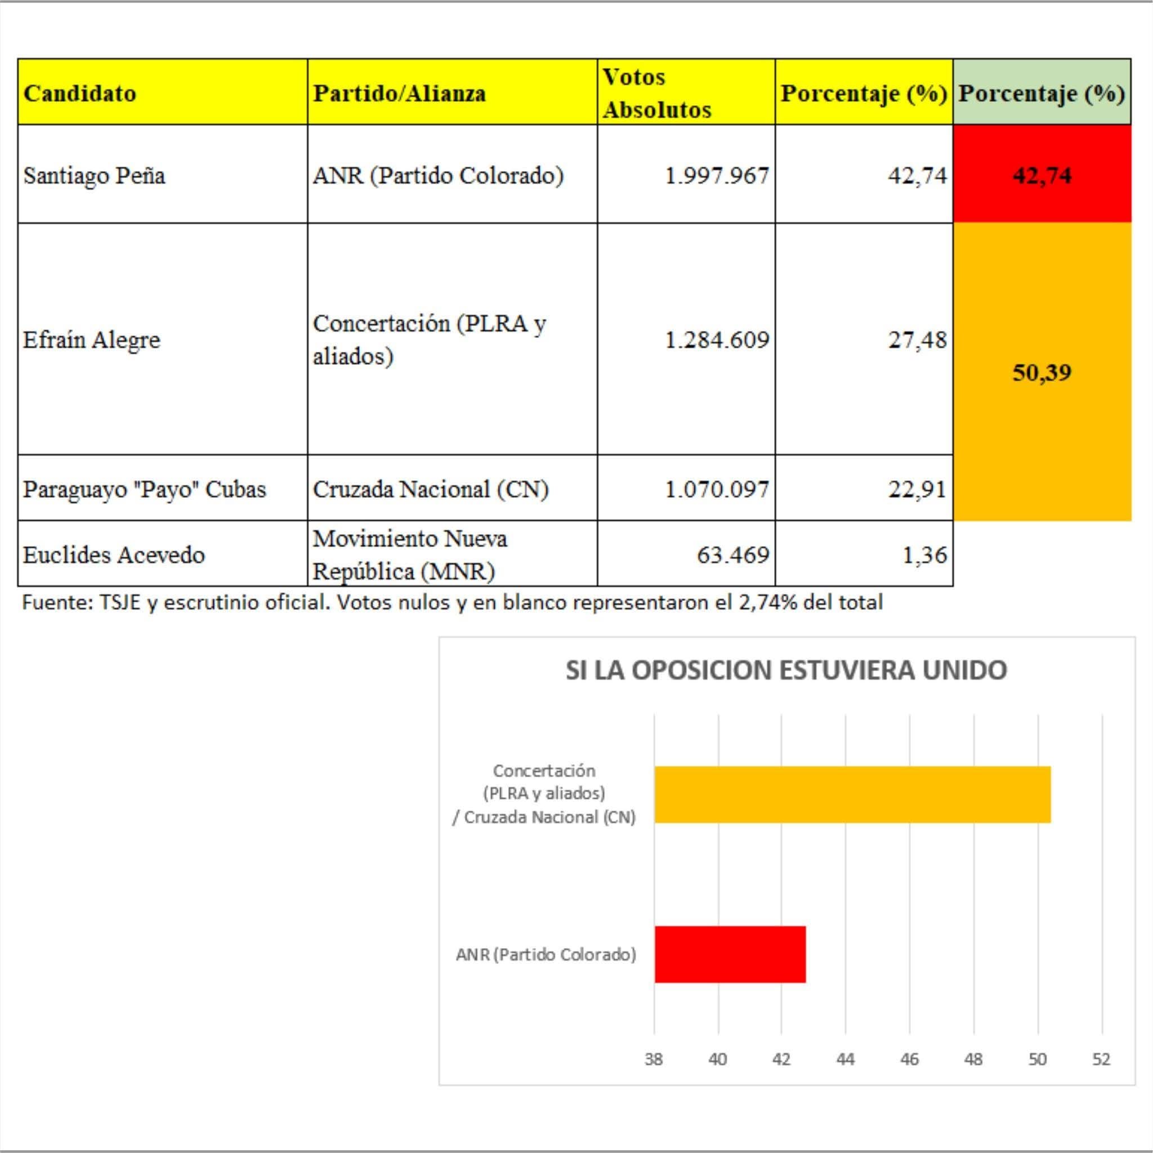Click the Candidato header cell
Image resolution: width=1153 pixels, height=1153 pixels.
(x=162, y=92)
